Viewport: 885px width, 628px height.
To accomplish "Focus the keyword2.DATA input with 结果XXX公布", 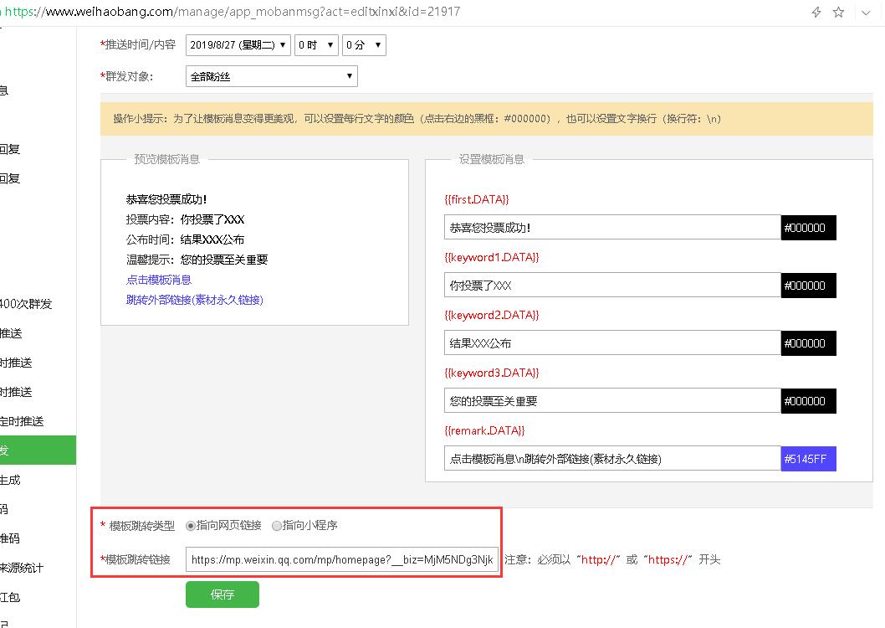I will coord(612,342).
